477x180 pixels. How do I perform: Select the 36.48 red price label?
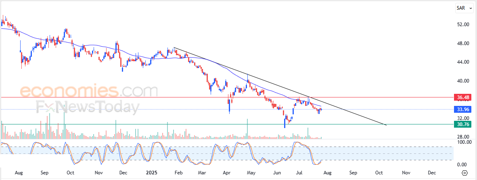click(462, 97)
